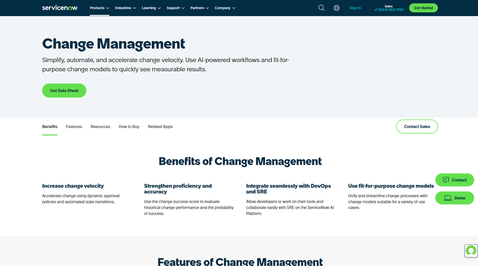
Task: Click the 'Accelerate change using dynamic approval' text
Action: coord(81,199)
